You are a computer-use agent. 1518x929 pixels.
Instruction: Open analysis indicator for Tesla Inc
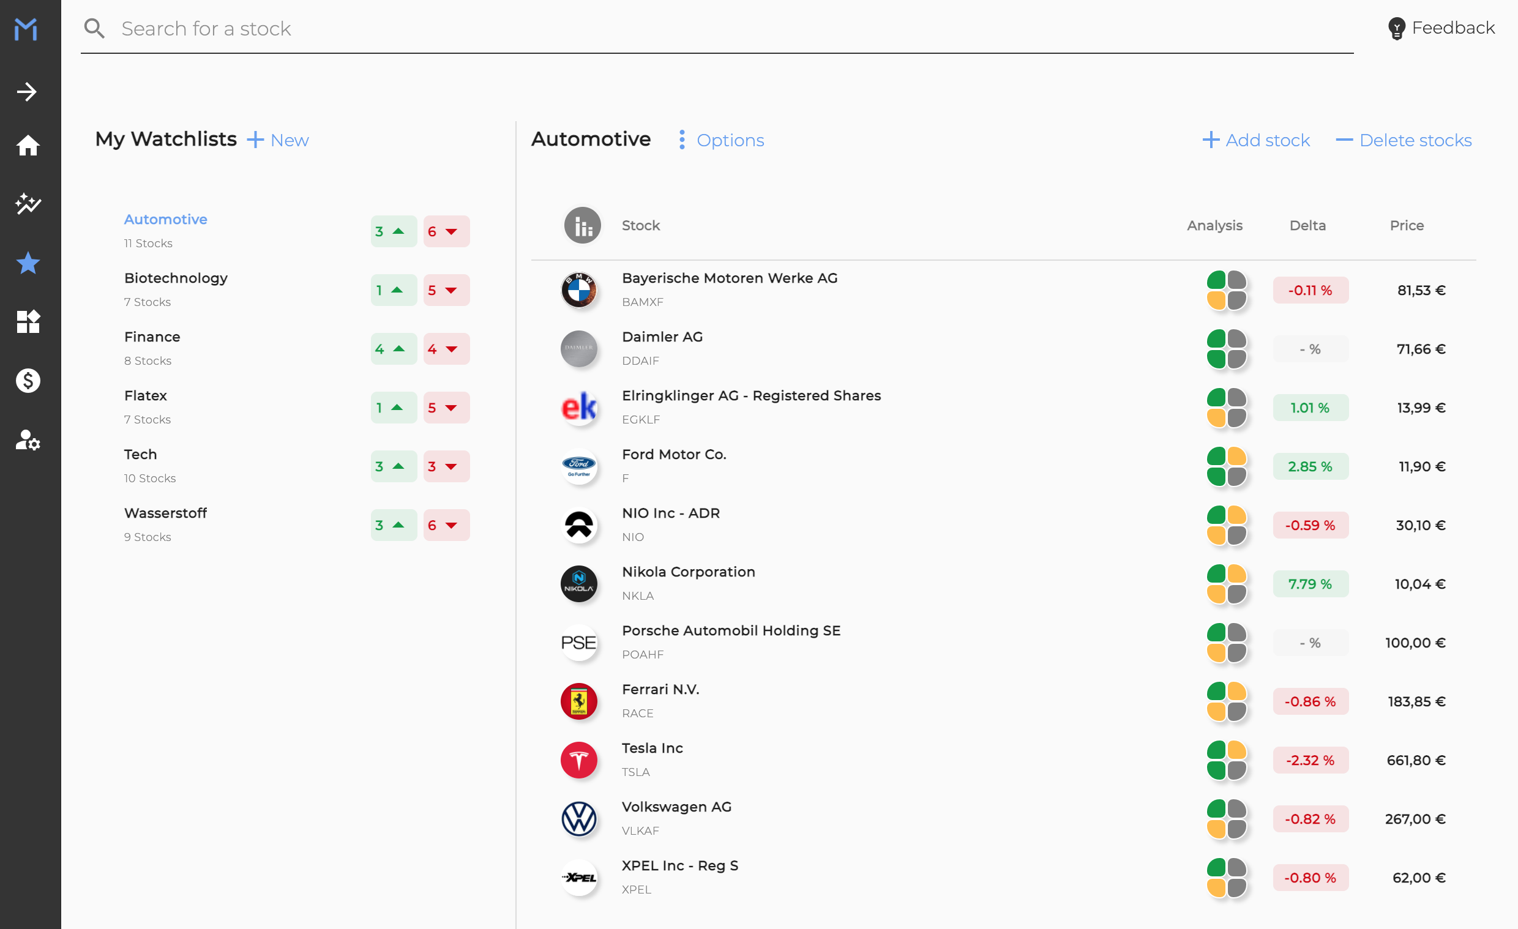click(1227, 760)
